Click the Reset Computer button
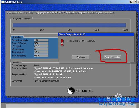 tap(112, 57)
